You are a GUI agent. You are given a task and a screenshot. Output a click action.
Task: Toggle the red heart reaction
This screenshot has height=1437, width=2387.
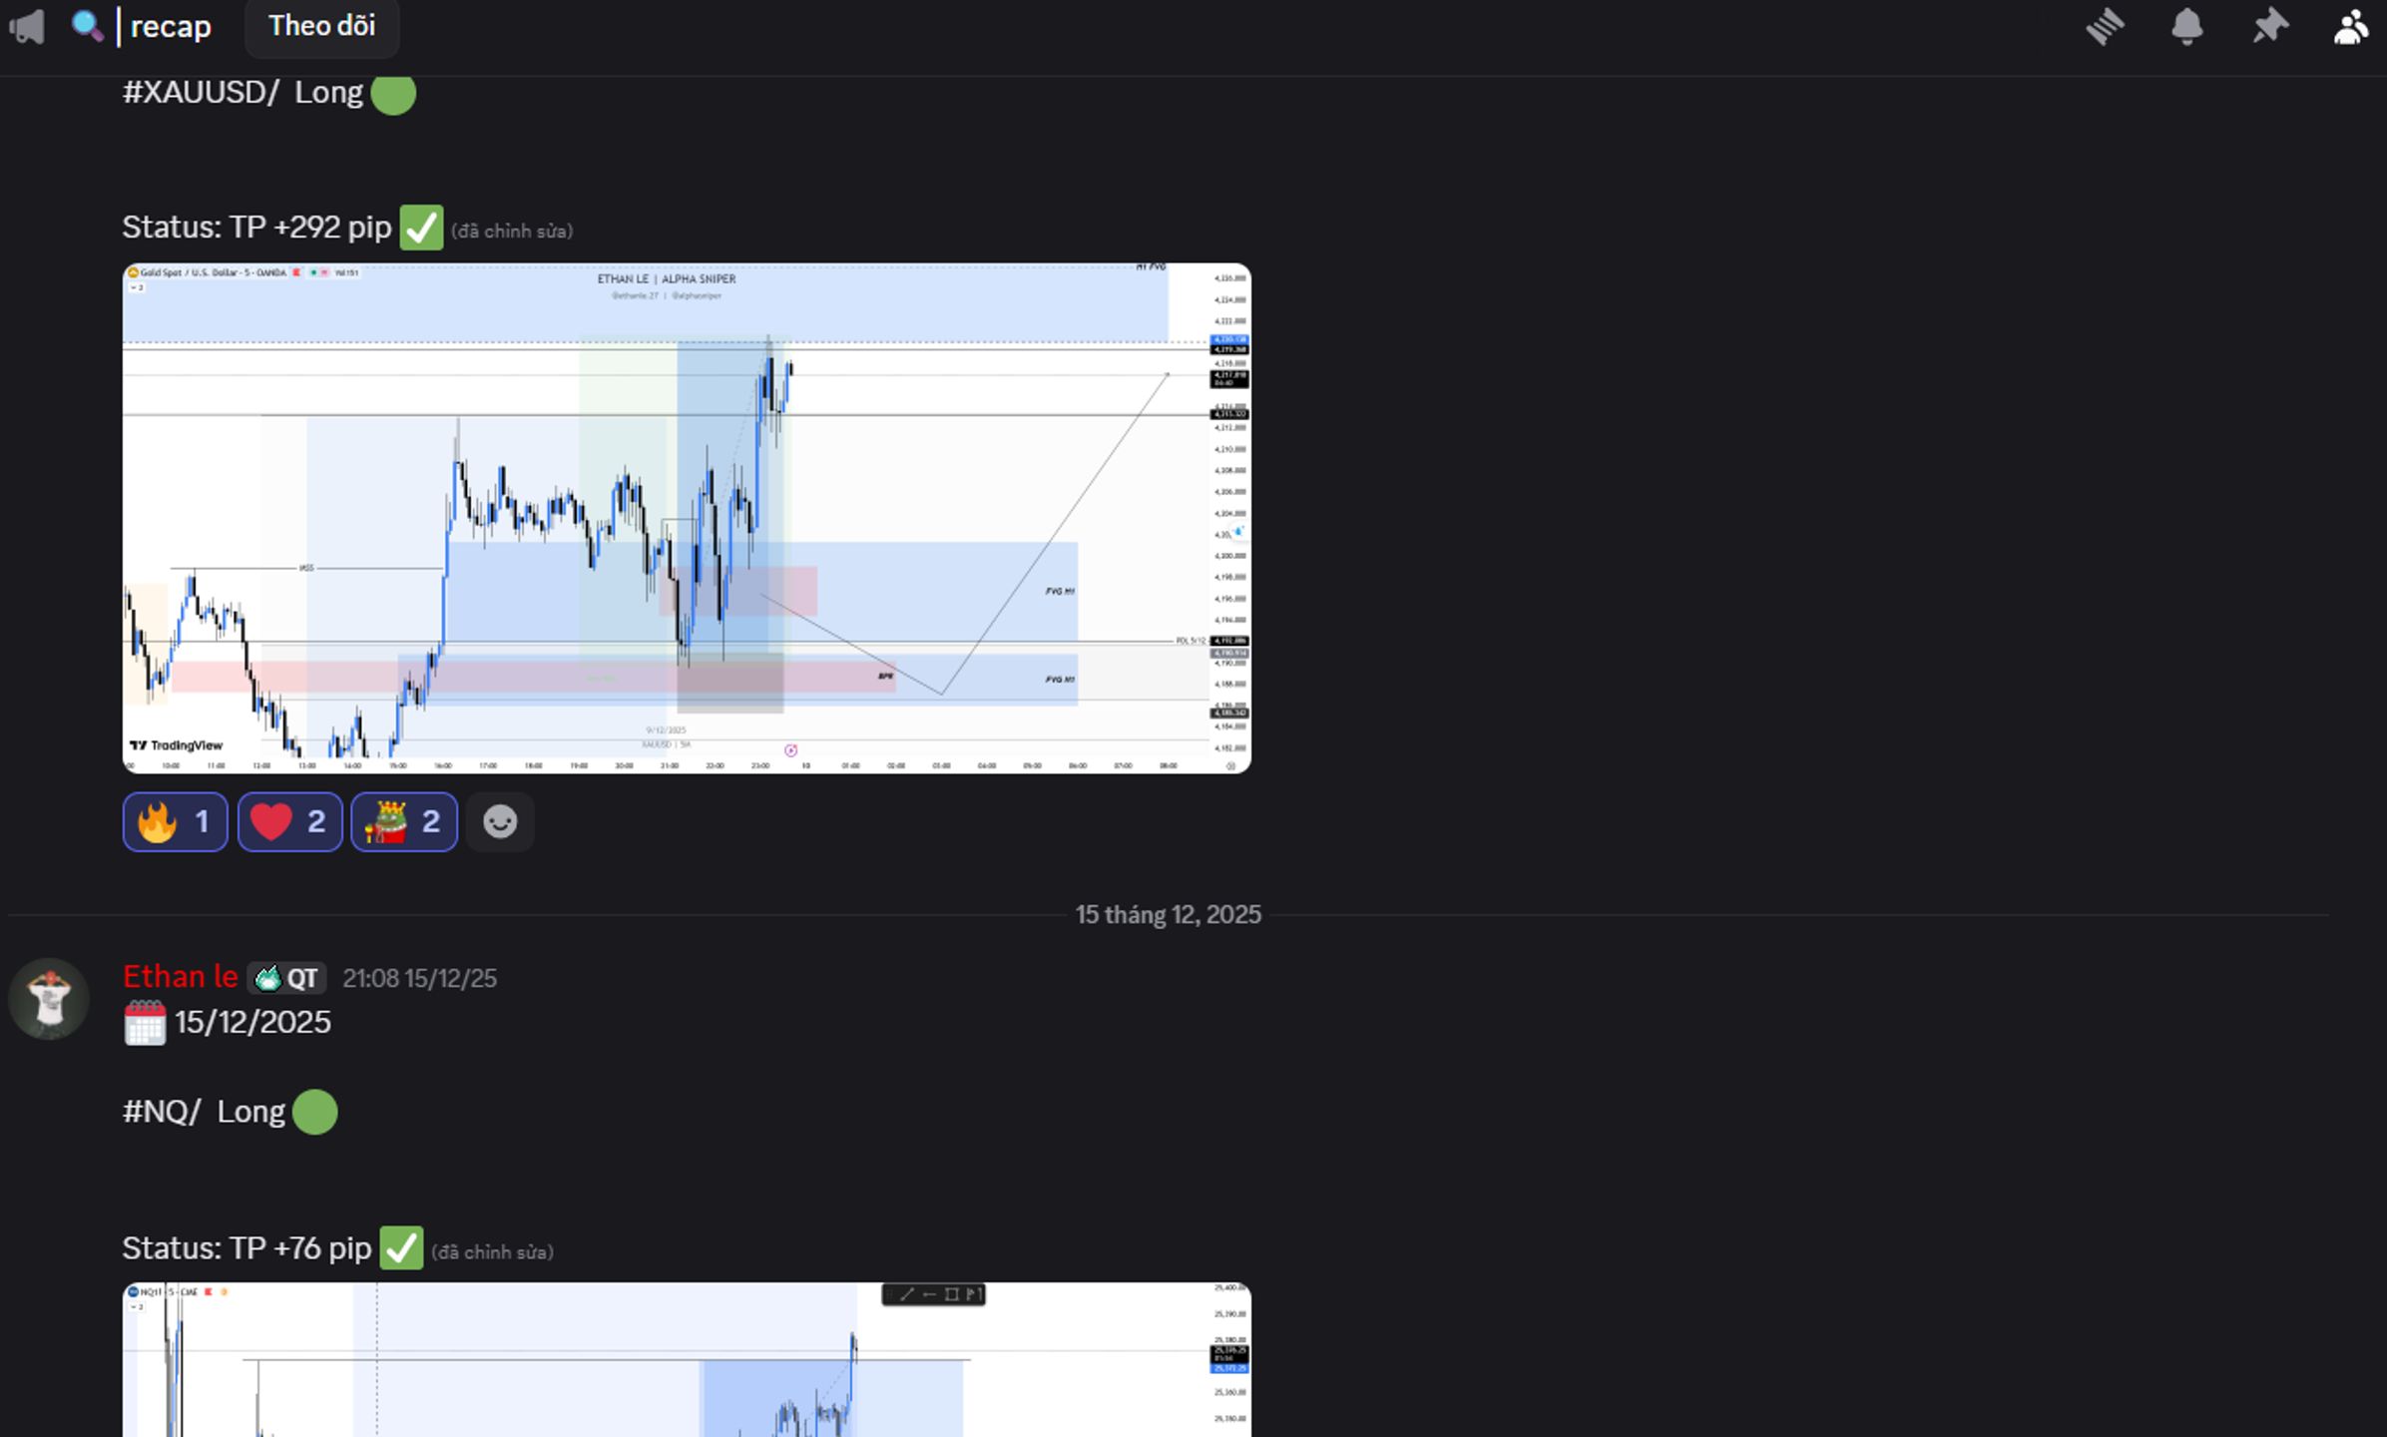click(289, 821)
